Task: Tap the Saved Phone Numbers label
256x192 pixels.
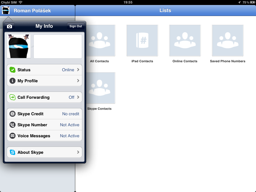Action: pos(227,61)
